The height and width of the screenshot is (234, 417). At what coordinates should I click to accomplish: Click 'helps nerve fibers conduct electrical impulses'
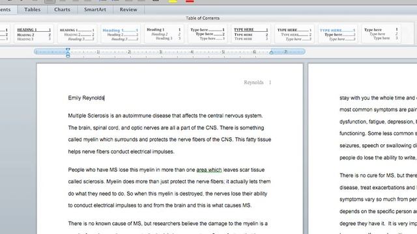coord(121,151)
